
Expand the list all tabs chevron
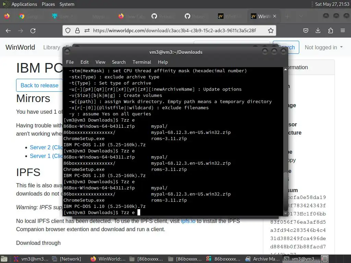301,16
